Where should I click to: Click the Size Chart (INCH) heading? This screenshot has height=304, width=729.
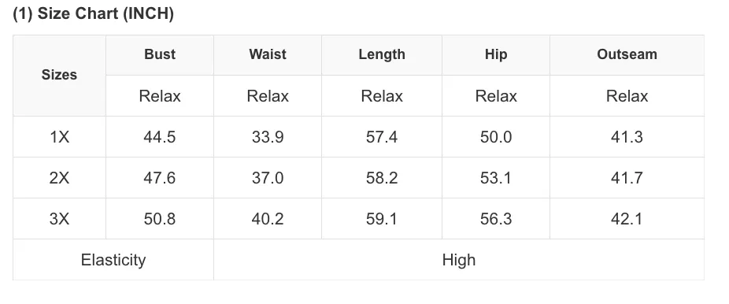click(93, 13)
